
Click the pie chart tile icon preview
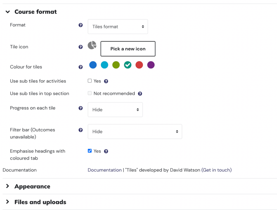pyautogui.click(x=92, y=45)
